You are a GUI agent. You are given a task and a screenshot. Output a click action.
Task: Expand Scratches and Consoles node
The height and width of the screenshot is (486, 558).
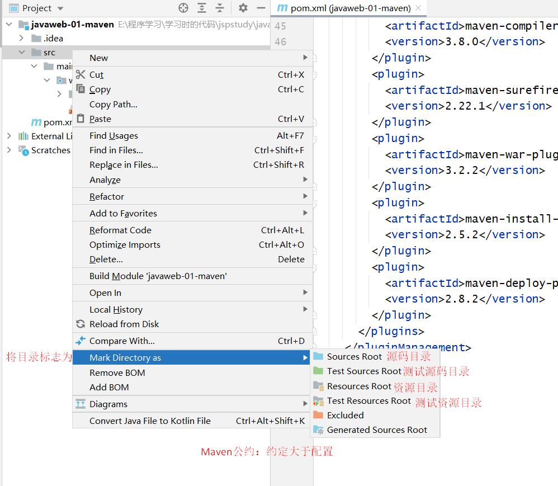click(10, 150)
